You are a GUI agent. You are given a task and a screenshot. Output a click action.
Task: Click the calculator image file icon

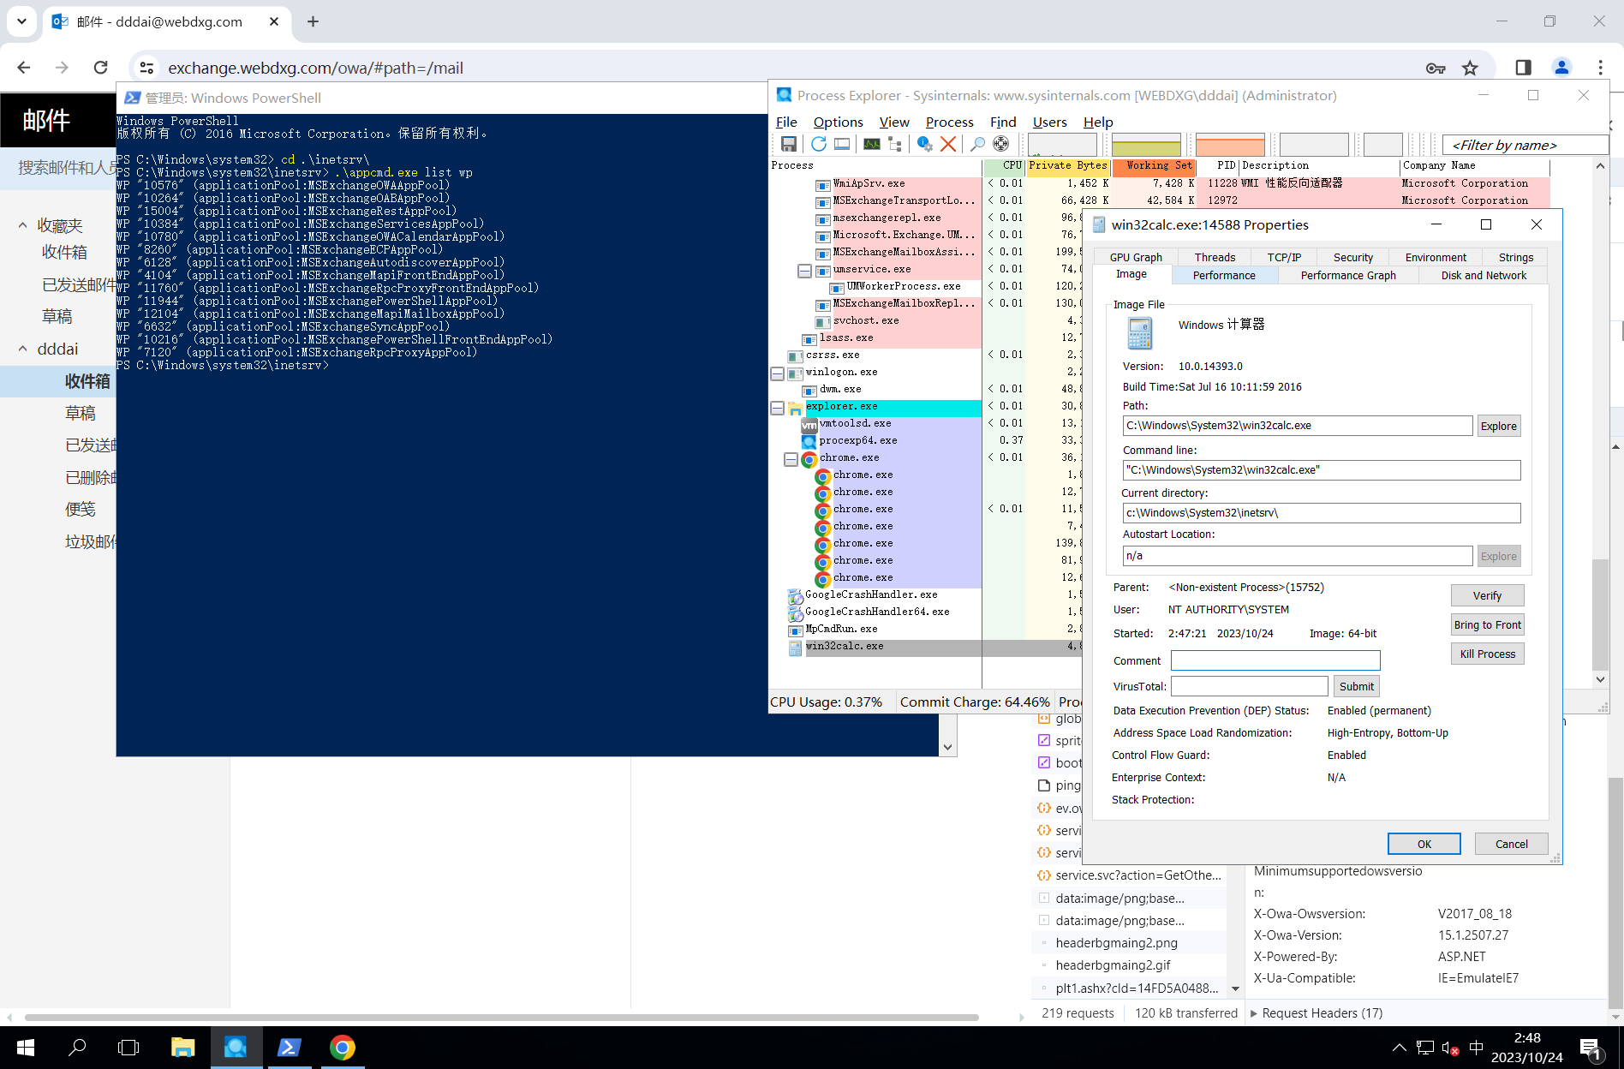pos(1139,333)
